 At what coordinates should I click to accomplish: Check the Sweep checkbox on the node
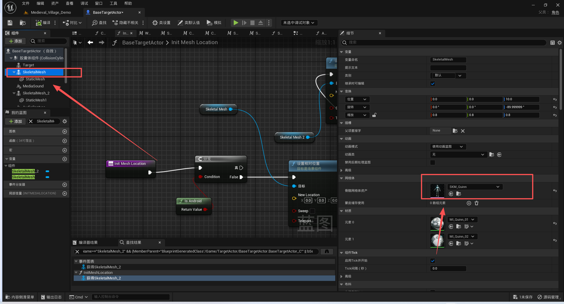pos(312,211)
